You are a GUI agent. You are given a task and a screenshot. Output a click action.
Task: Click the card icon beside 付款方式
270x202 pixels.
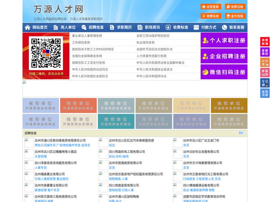pyautogui.click(x=196, y=27)
